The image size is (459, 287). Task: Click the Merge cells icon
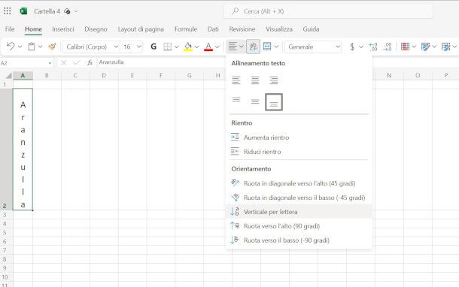267,46
